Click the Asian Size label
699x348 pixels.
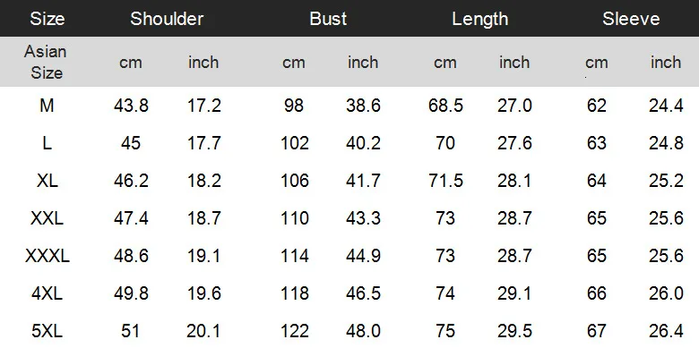click(x=46, y=62)
